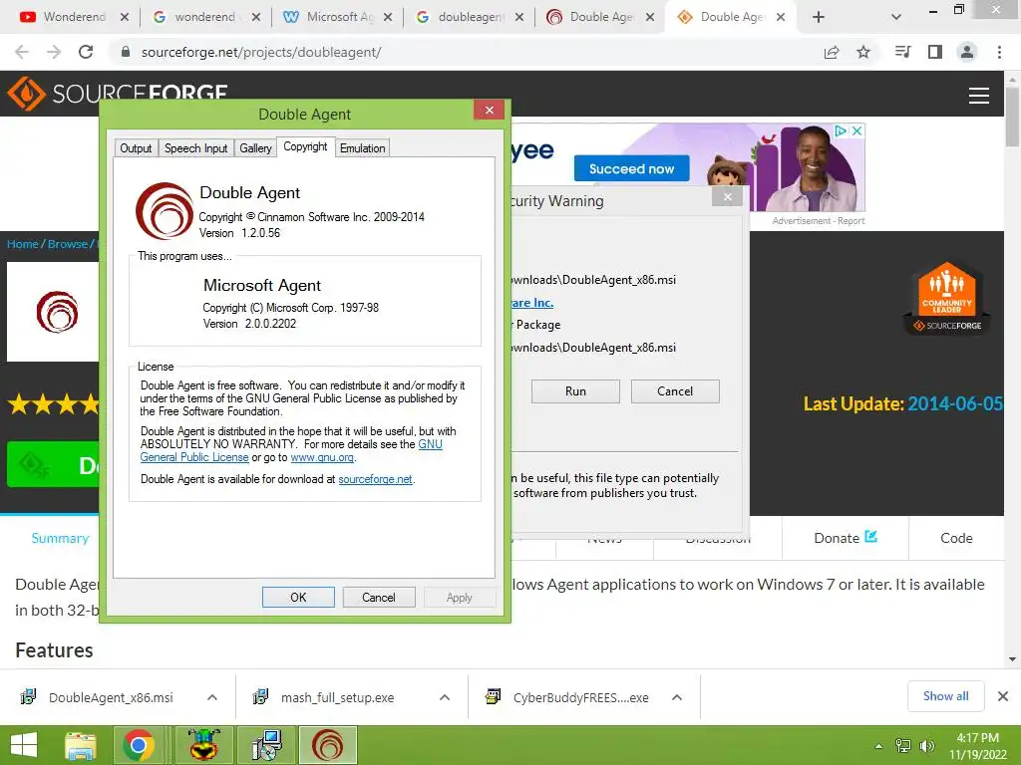Open the Chrome three-dot menu
The width and height of the screenshot is (1021, 765).
(x=999, y=52)
